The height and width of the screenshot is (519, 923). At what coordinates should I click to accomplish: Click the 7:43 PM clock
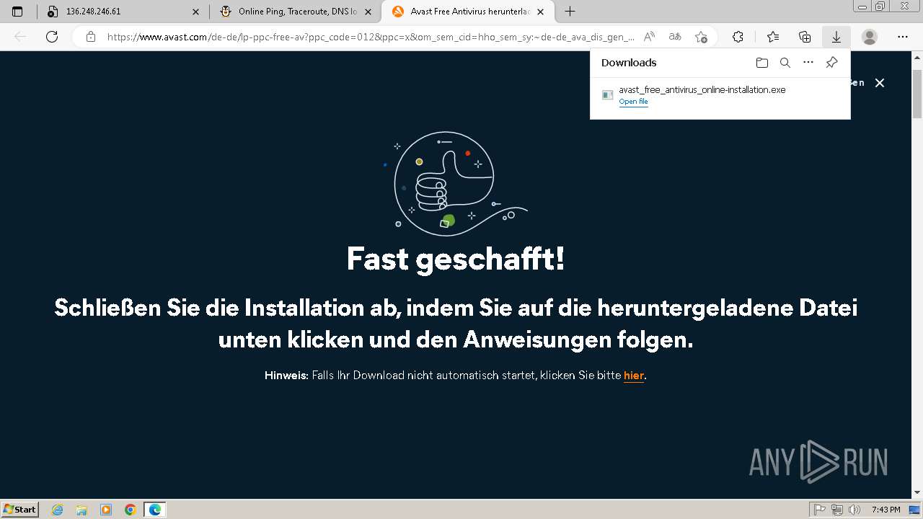(886, 510)
